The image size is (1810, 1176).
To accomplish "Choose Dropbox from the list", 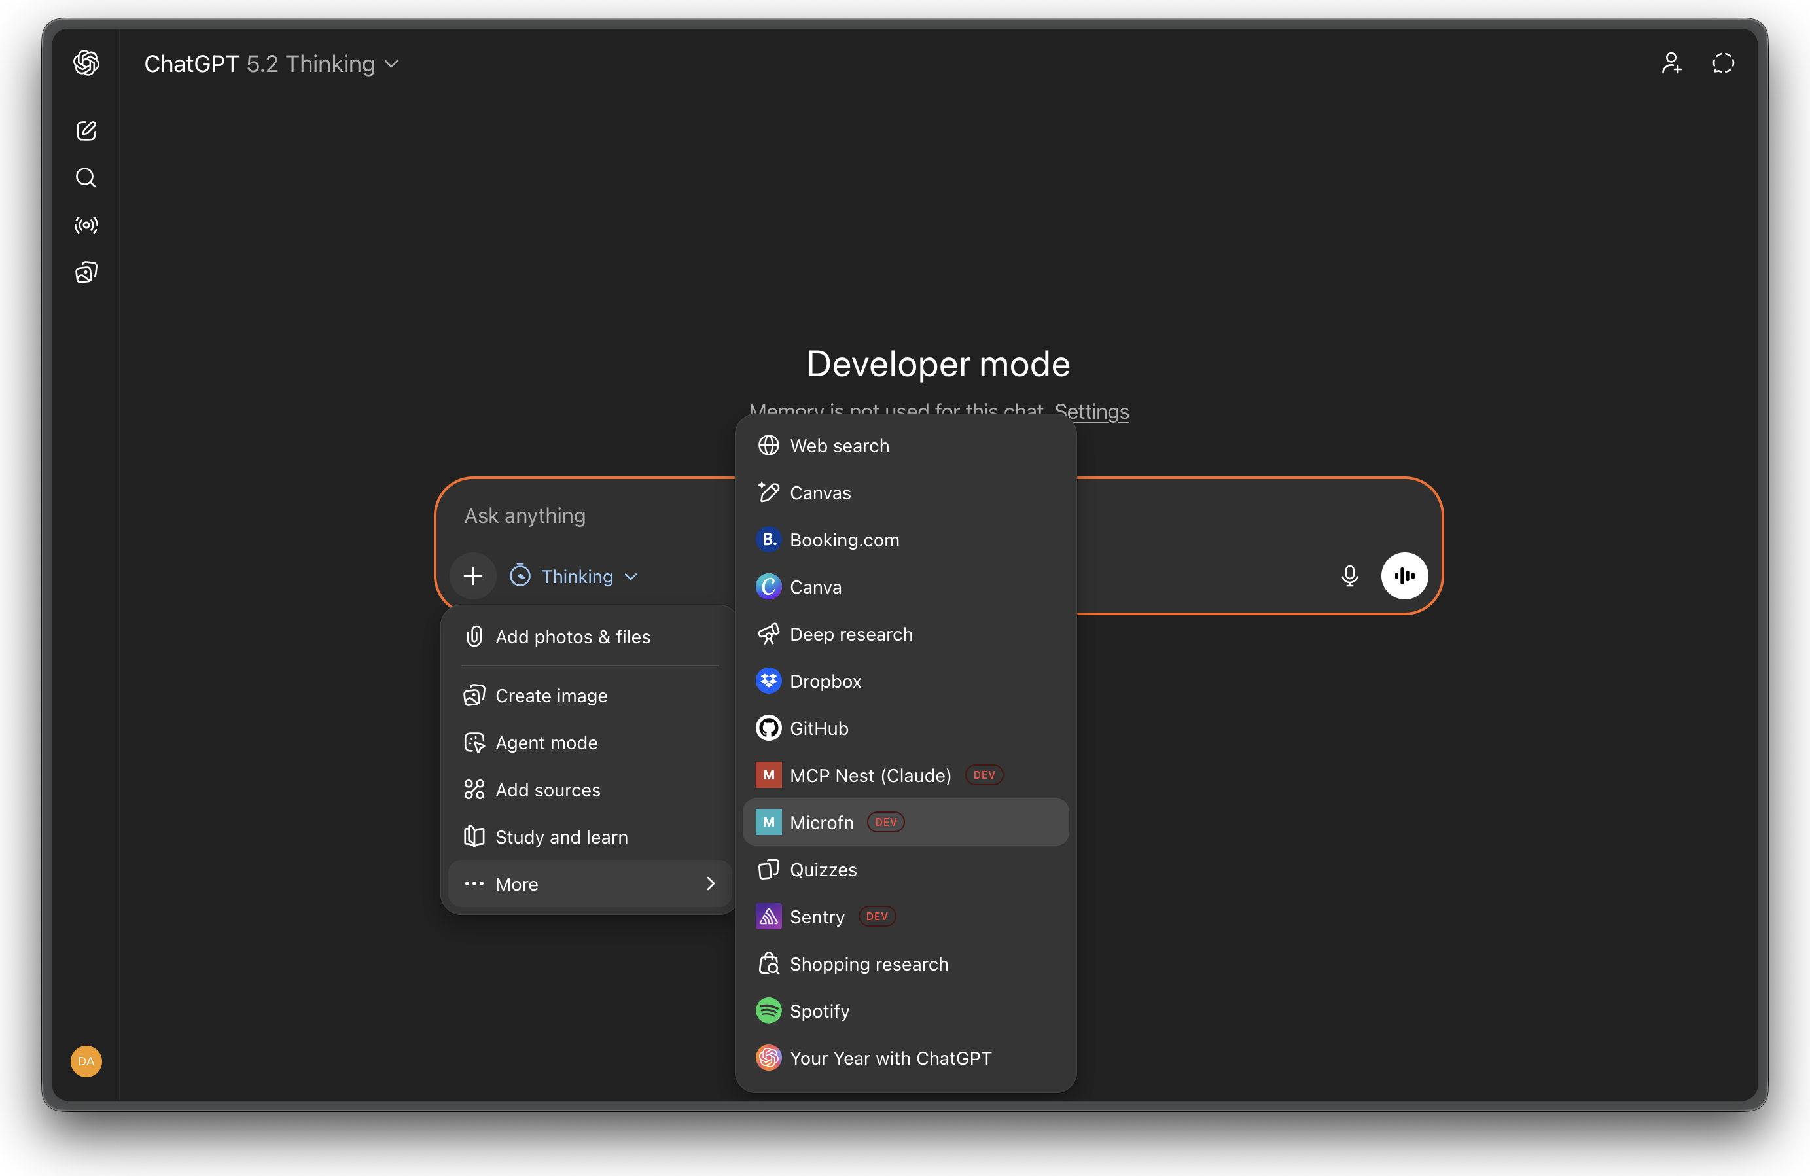I will (x=905, y=681).
